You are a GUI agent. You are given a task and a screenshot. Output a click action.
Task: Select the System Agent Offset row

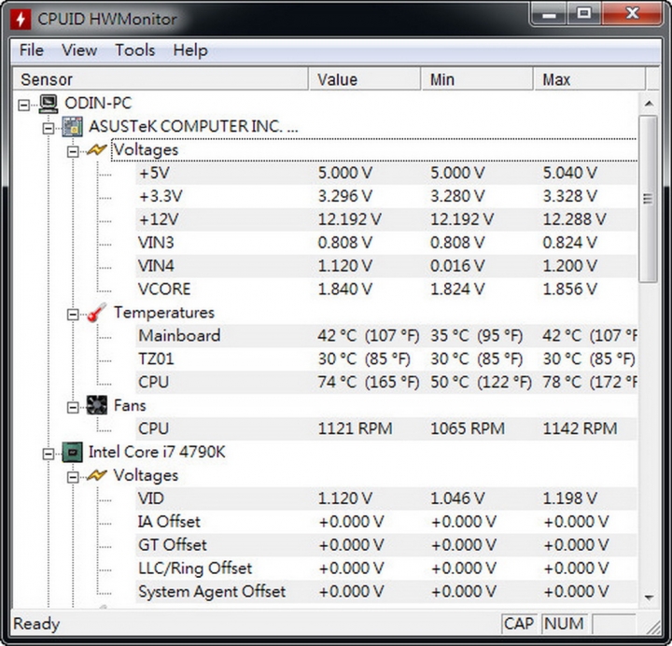(x=385, y=592)
